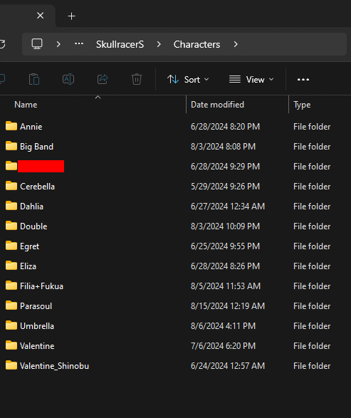Click date 6/24/2024 12:57 AM
This screenshot has width=351, height=418.
(228, 366)
